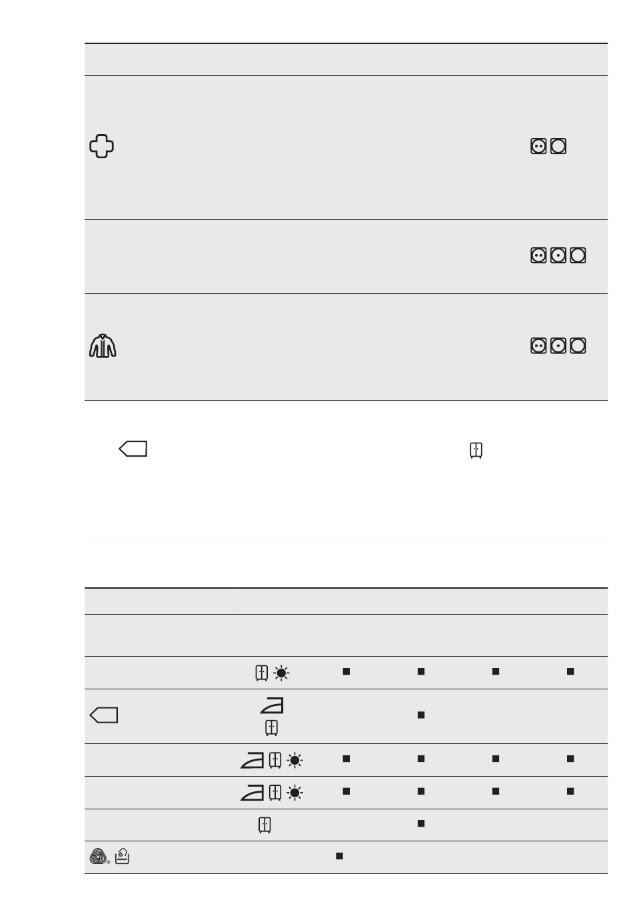Image resolution: width=633 pixels, height=916 pixels.
Task: Select the single-dot dryness icon in the jacket row
Action: (558, 346)
